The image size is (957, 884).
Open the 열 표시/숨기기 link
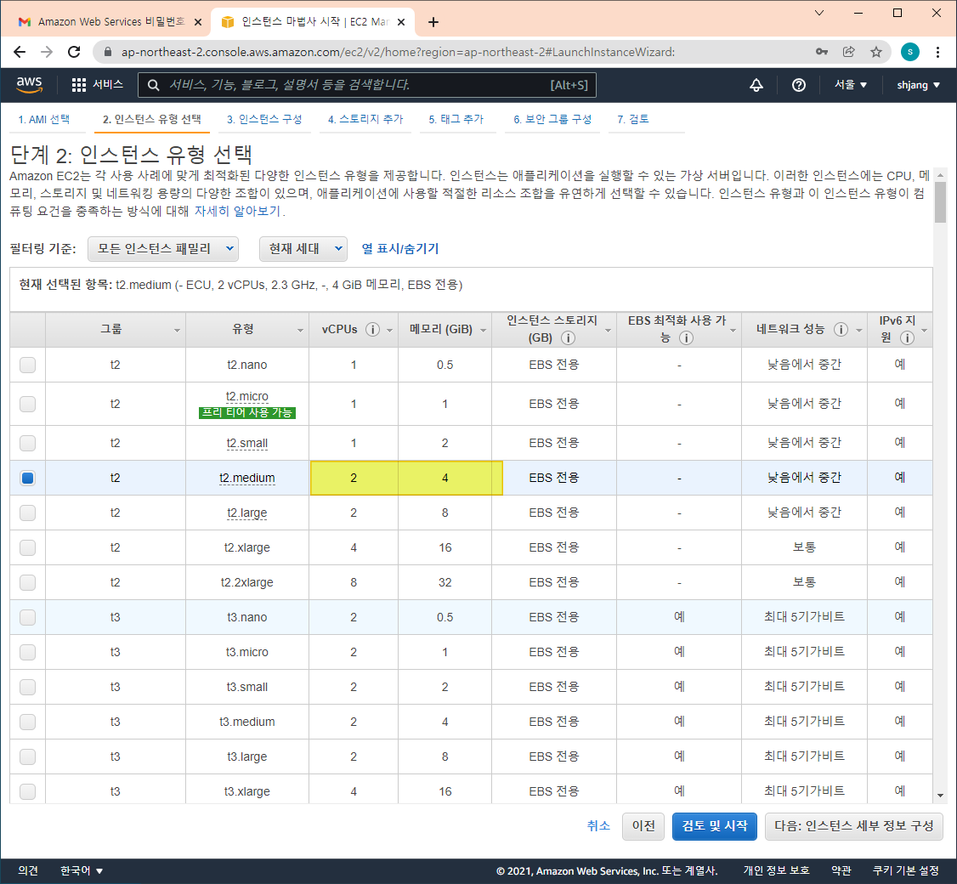400,248
